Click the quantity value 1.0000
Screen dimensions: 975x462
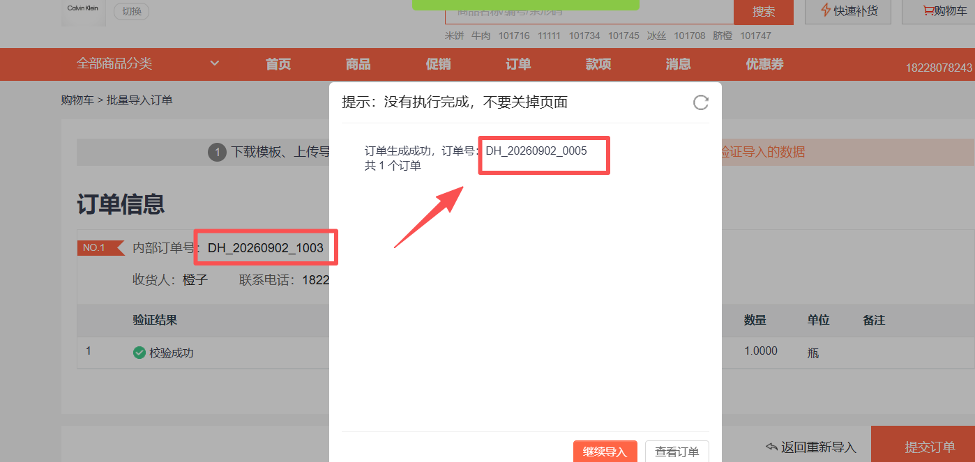761,351
